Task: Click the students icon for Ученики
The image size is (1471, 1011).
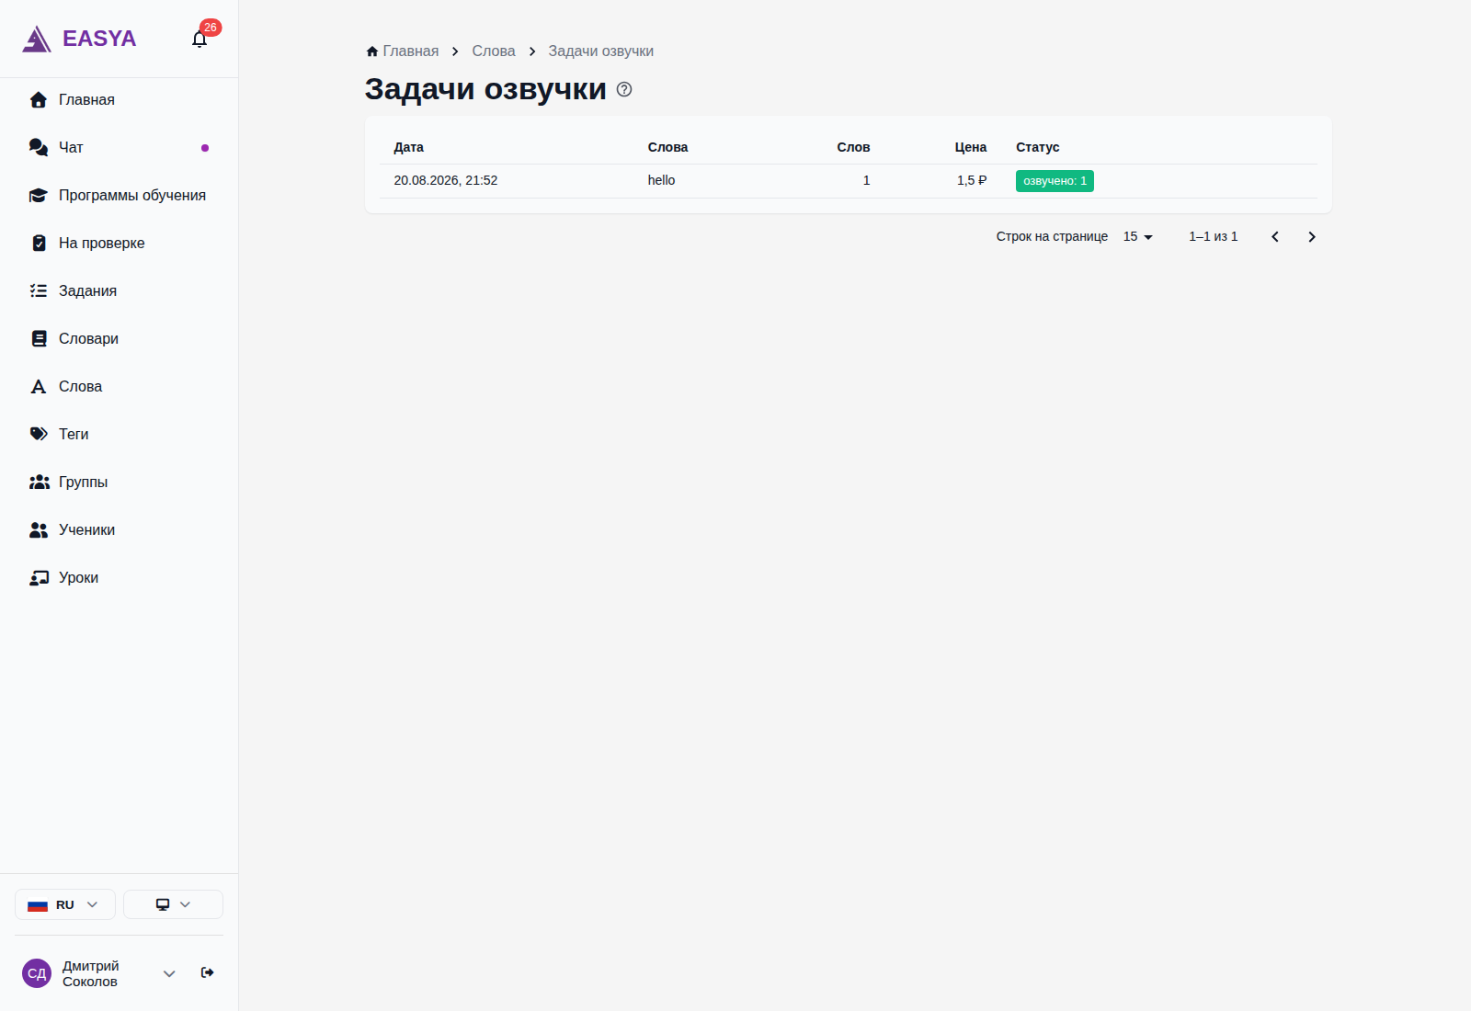Action: [x=39, y=529]
